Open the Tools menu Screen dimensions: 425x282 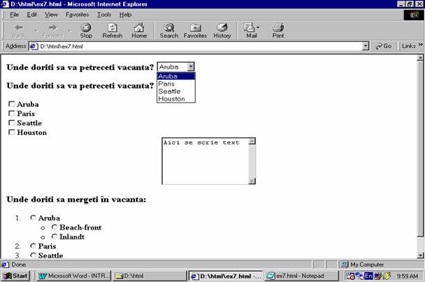pyautogui.click(x=104, y=14)
